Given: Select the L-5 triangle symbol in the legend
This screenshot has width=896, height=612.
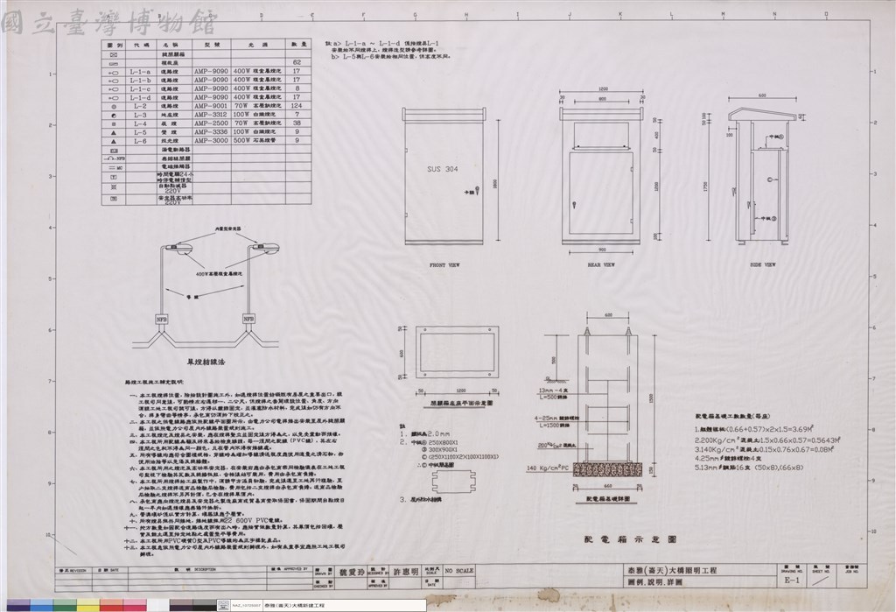Looking at the screenshot, I should point(114,132).
